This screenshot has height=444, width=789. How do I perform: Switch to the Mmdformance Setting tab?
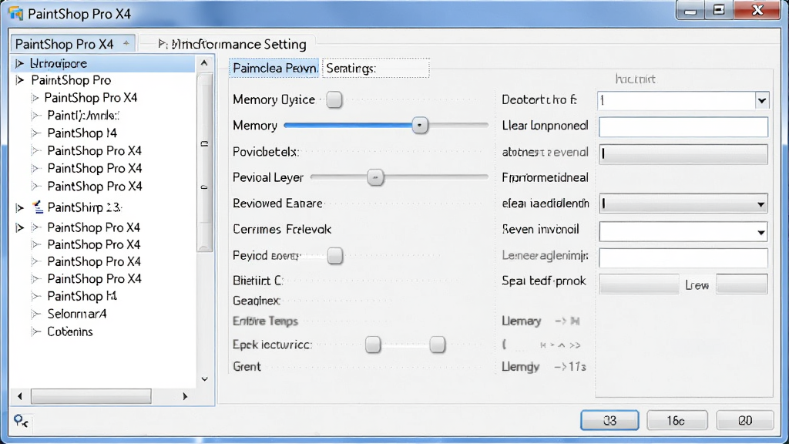(232, 44)
